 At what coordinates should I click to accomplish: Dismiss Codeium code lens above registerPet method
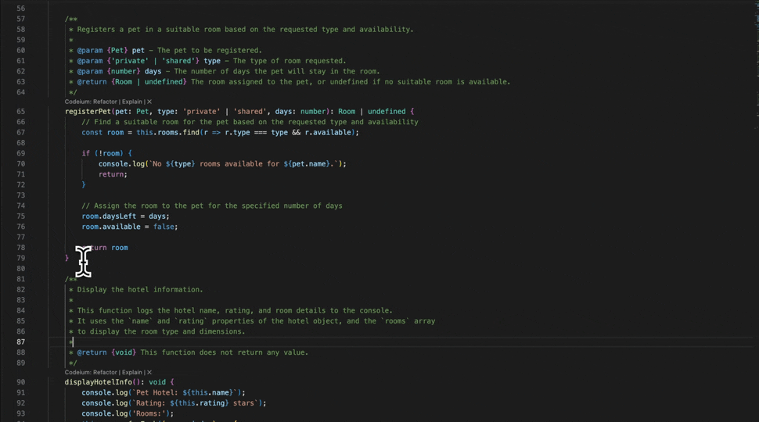pos(149,102)
